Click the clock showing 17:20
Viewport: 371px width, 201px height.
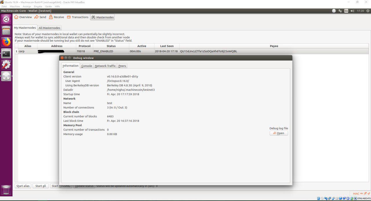(360, 11)
